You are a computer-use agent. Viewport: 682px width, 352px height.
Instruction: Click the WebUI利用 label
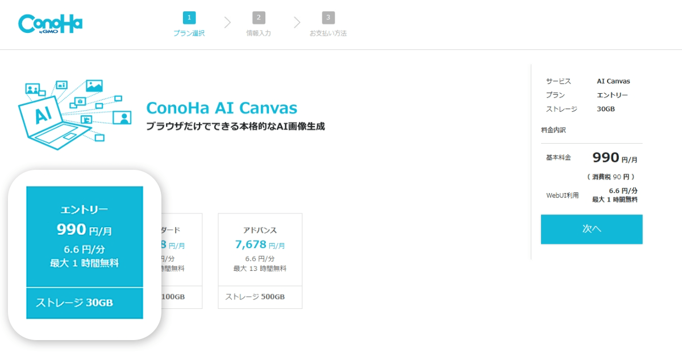563,195
